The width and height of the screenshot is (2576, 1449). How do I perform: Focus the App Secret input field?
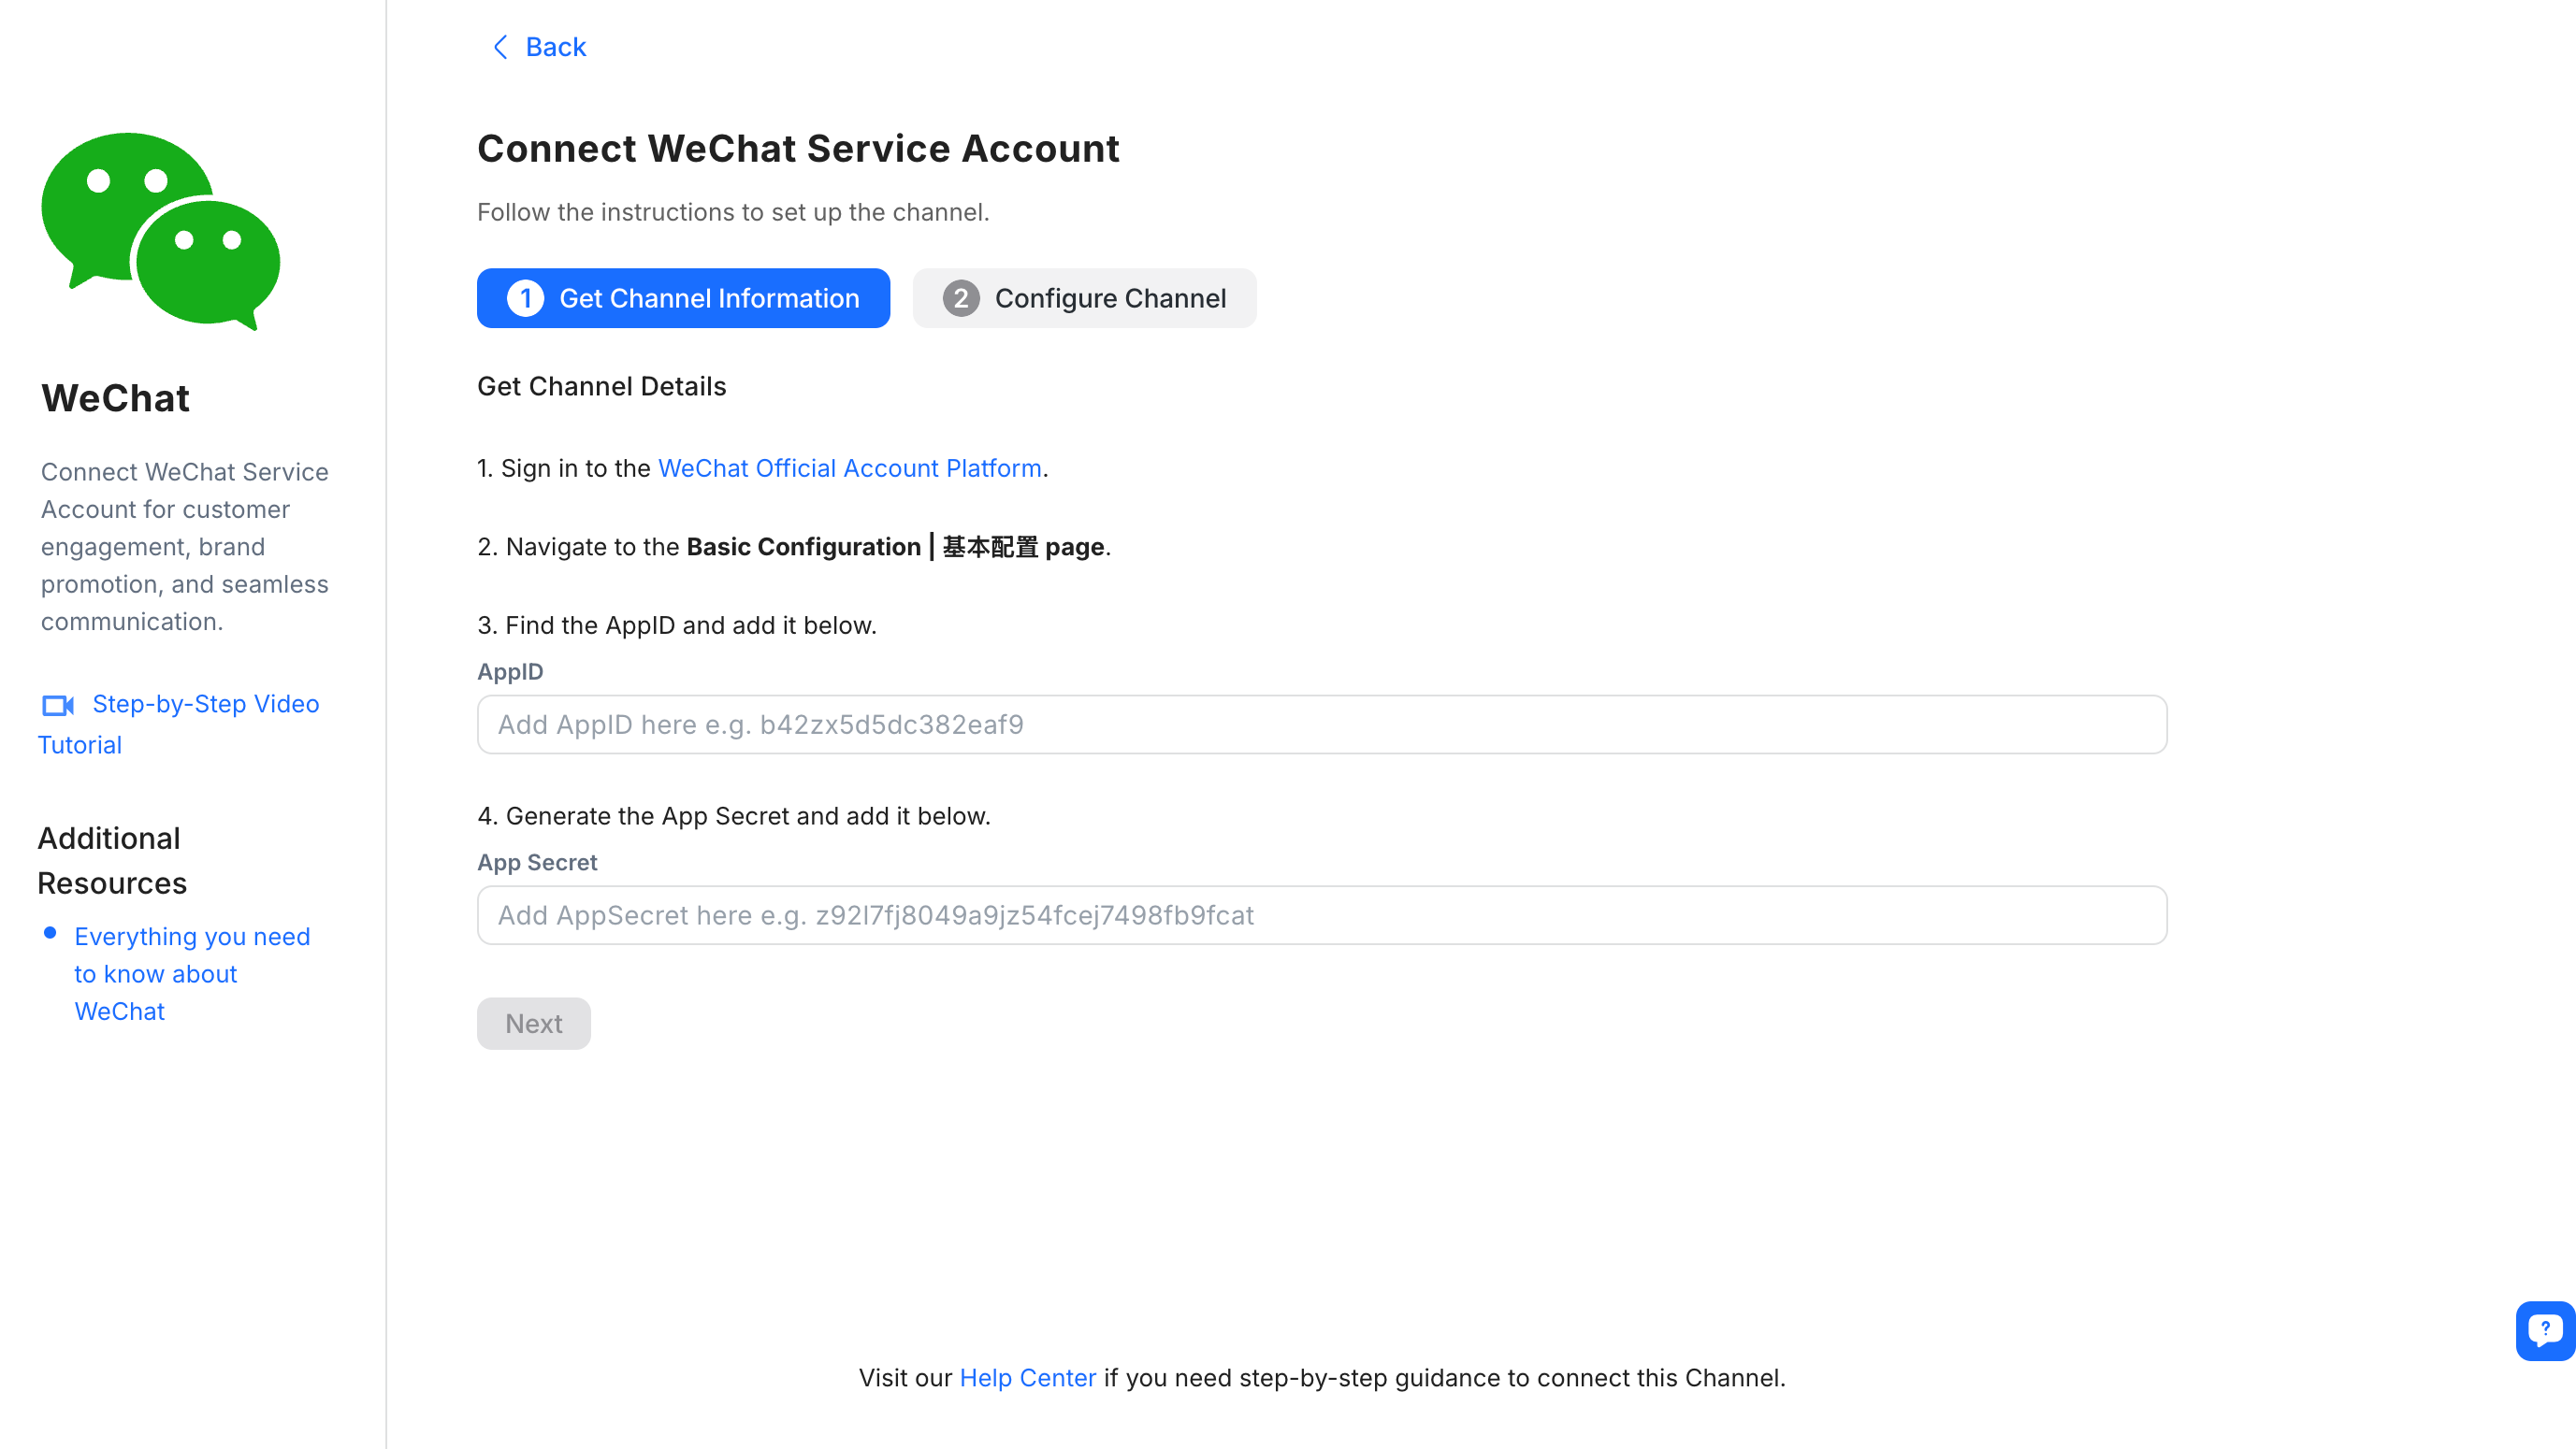point(1321,915)
